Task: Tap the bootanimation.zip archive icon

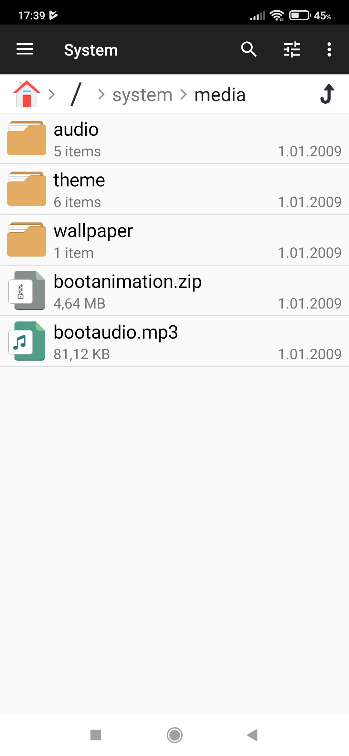Action: click(27, 290)
